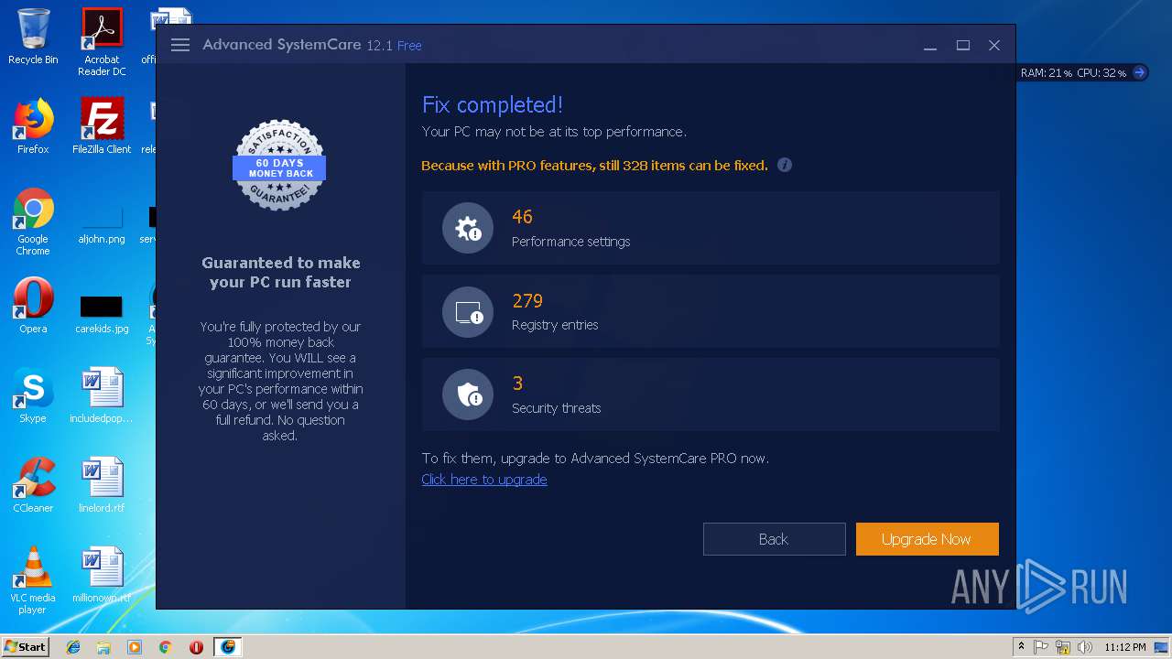Screen dimensions: 1172x659
Task: Click the Advanced SystemCare 12.1 Free title
Action: pos(312,45)
